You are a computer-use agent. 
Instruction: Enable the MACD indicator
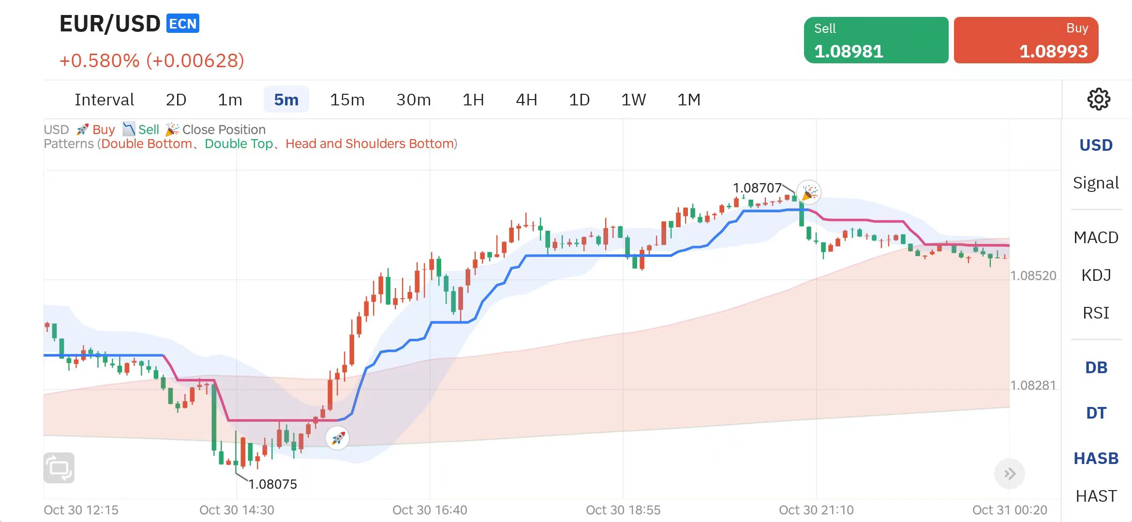[1096, 237]
